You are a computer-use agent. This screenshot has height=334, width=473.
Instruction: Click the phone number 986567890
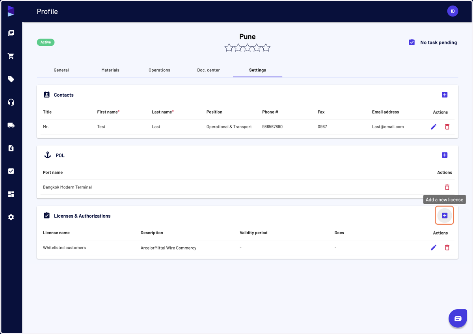[x=272, y=127]
